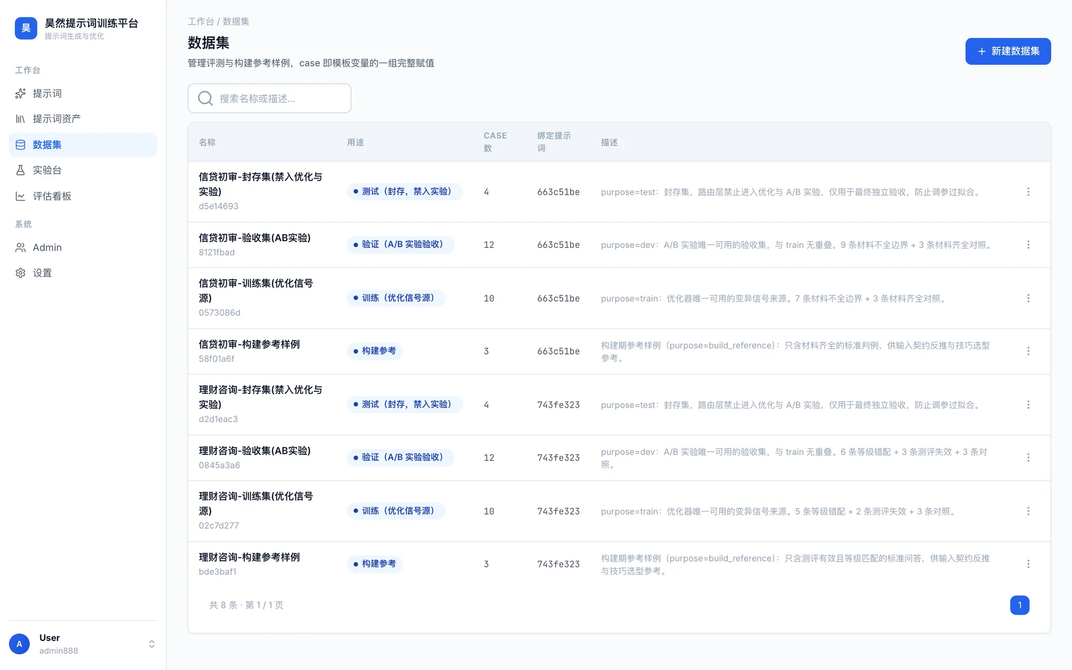Open 设置 sidebar entry
1072x670 pixels.
(83, 273)
